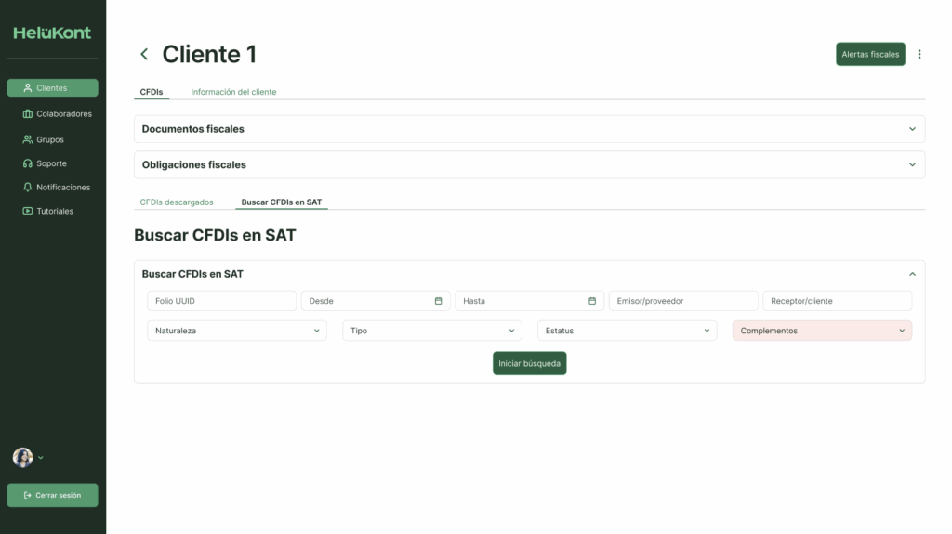Switch to CFDIs descargados tab

click(177, 202)
